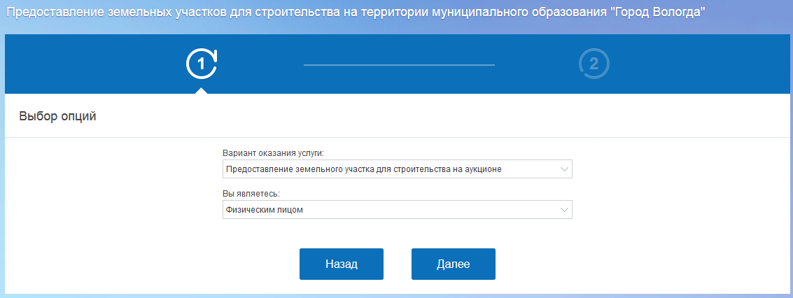Image resolution: width=793 pixels, height=298 pixels.
Task: Click the number 2 inside the second step
Action: pos(594,64)
